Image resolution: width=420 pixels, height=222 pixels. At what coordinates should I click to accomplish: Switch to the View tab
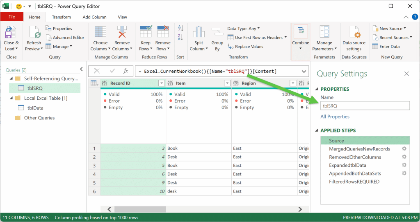coord(122,17)
